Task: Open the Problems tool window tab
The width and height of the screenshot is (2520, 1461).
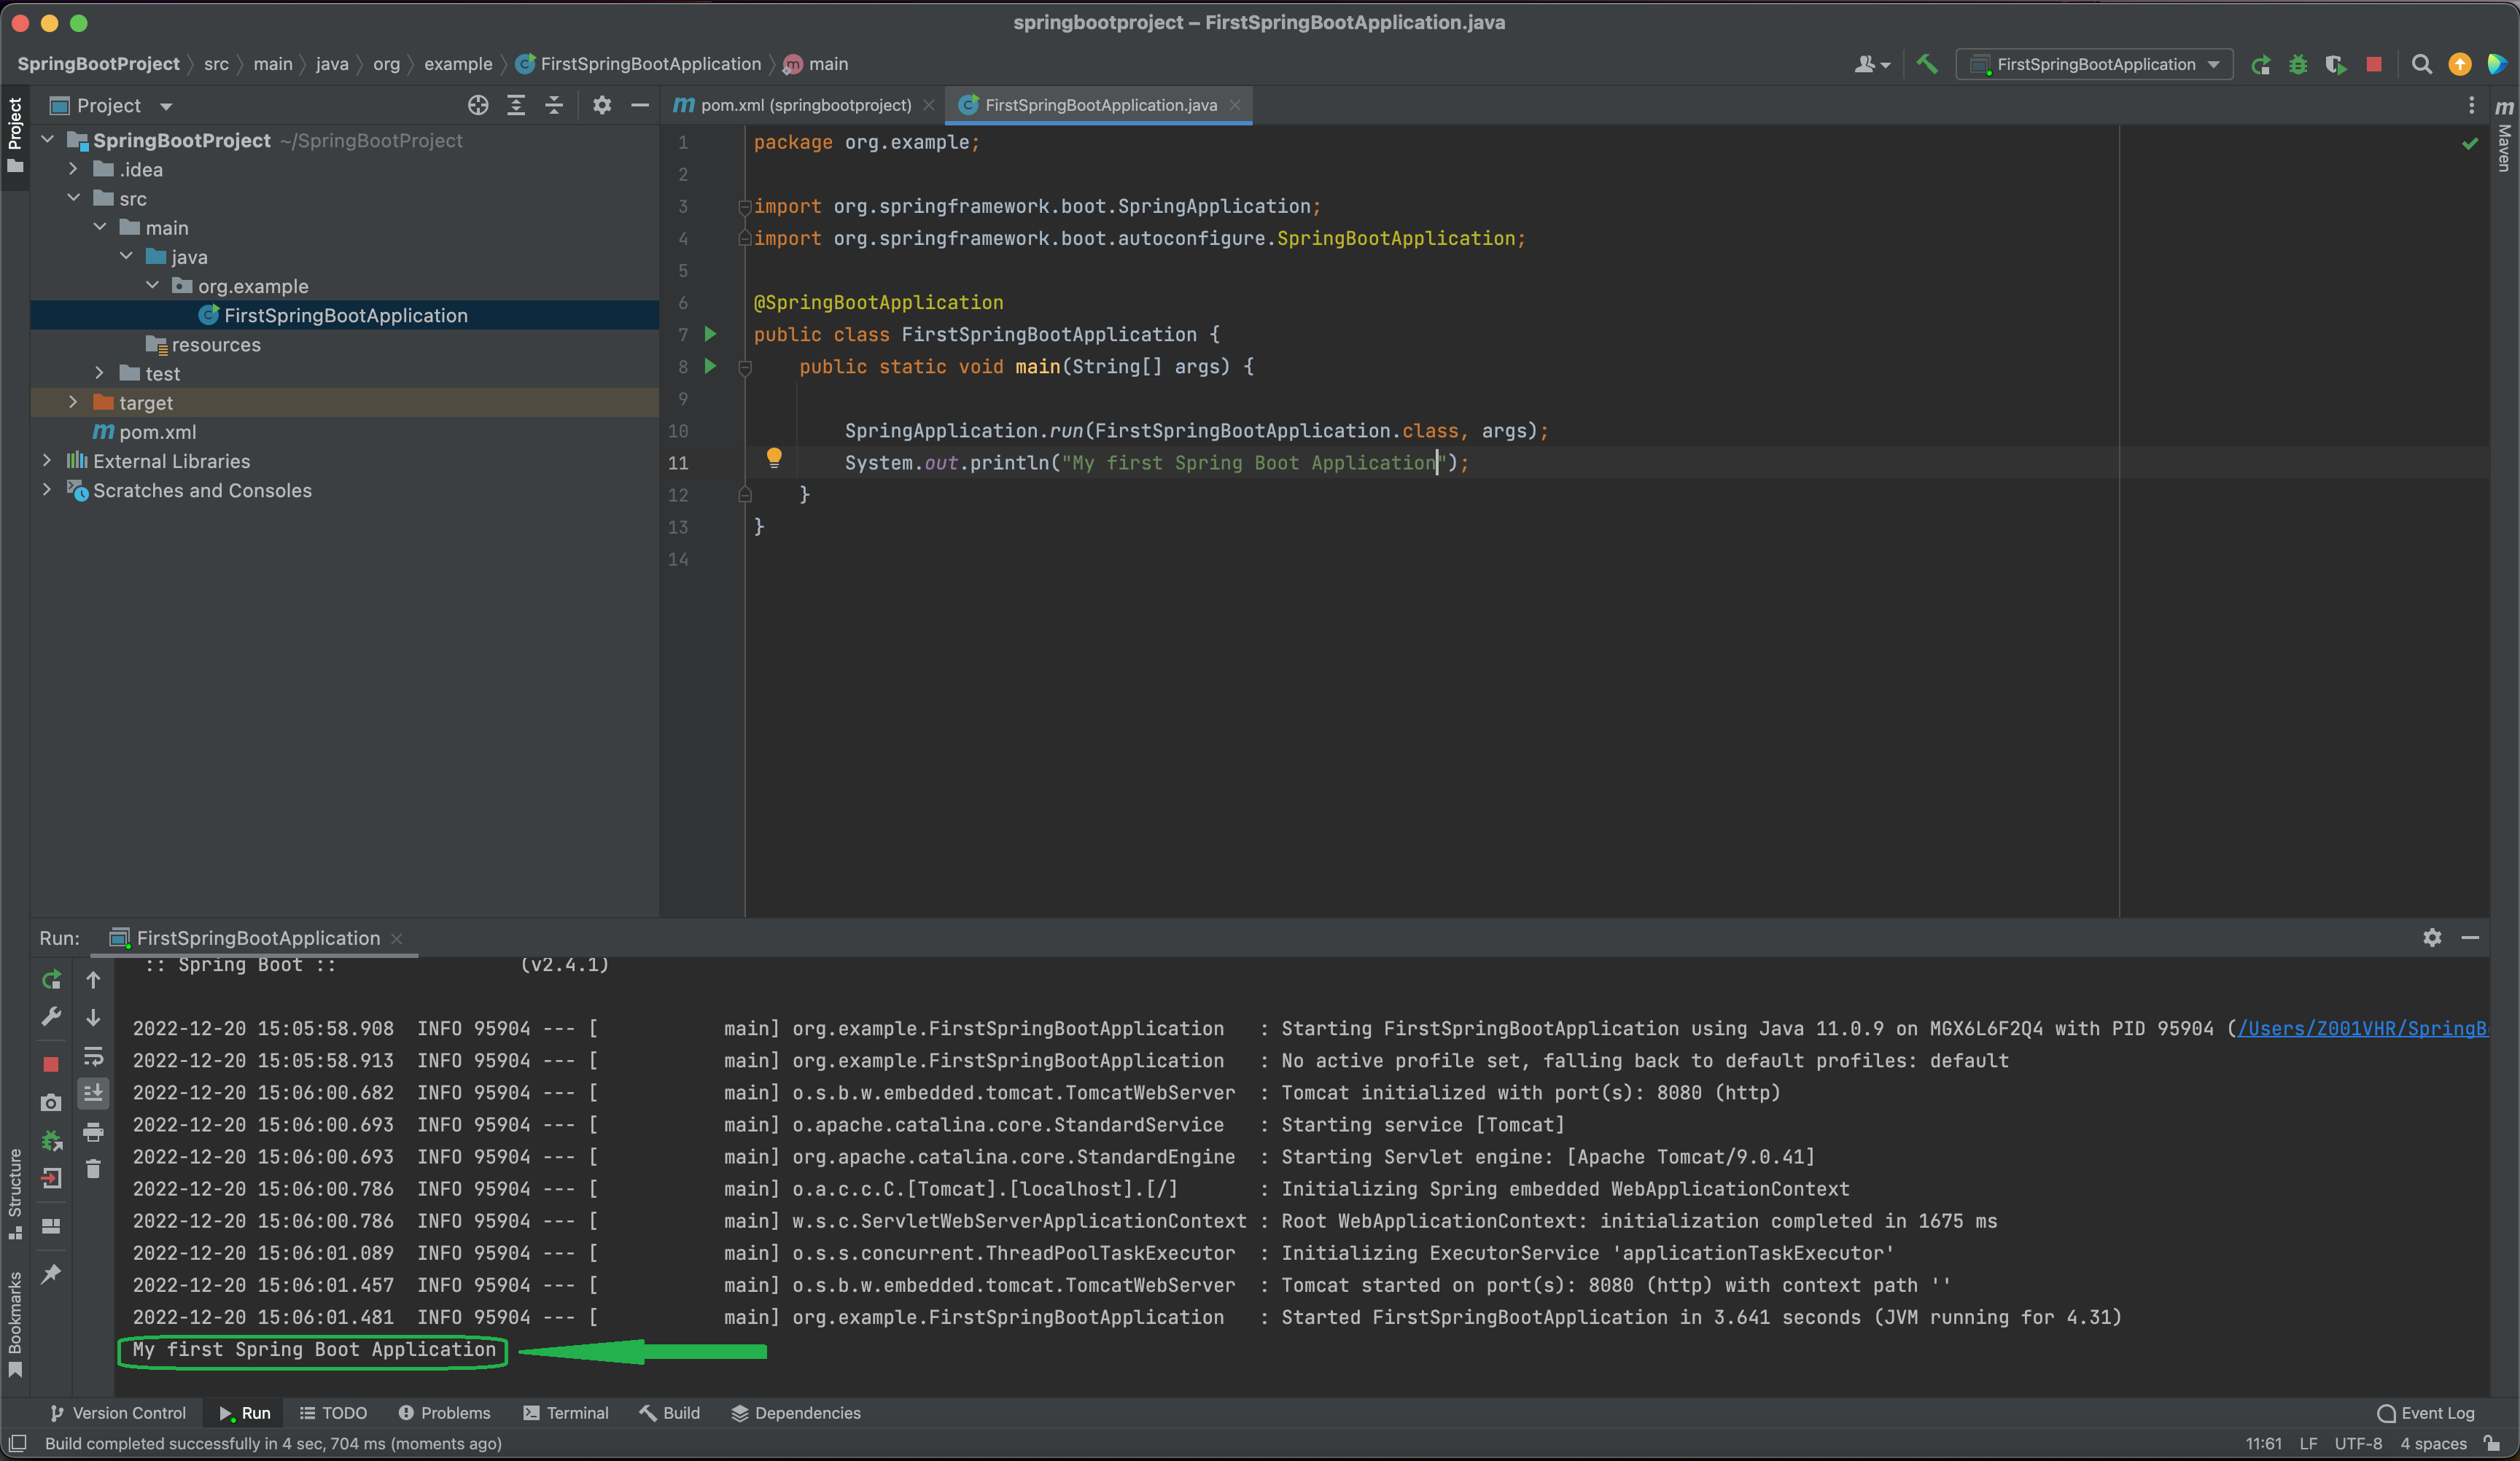Action: (444, 1412)
